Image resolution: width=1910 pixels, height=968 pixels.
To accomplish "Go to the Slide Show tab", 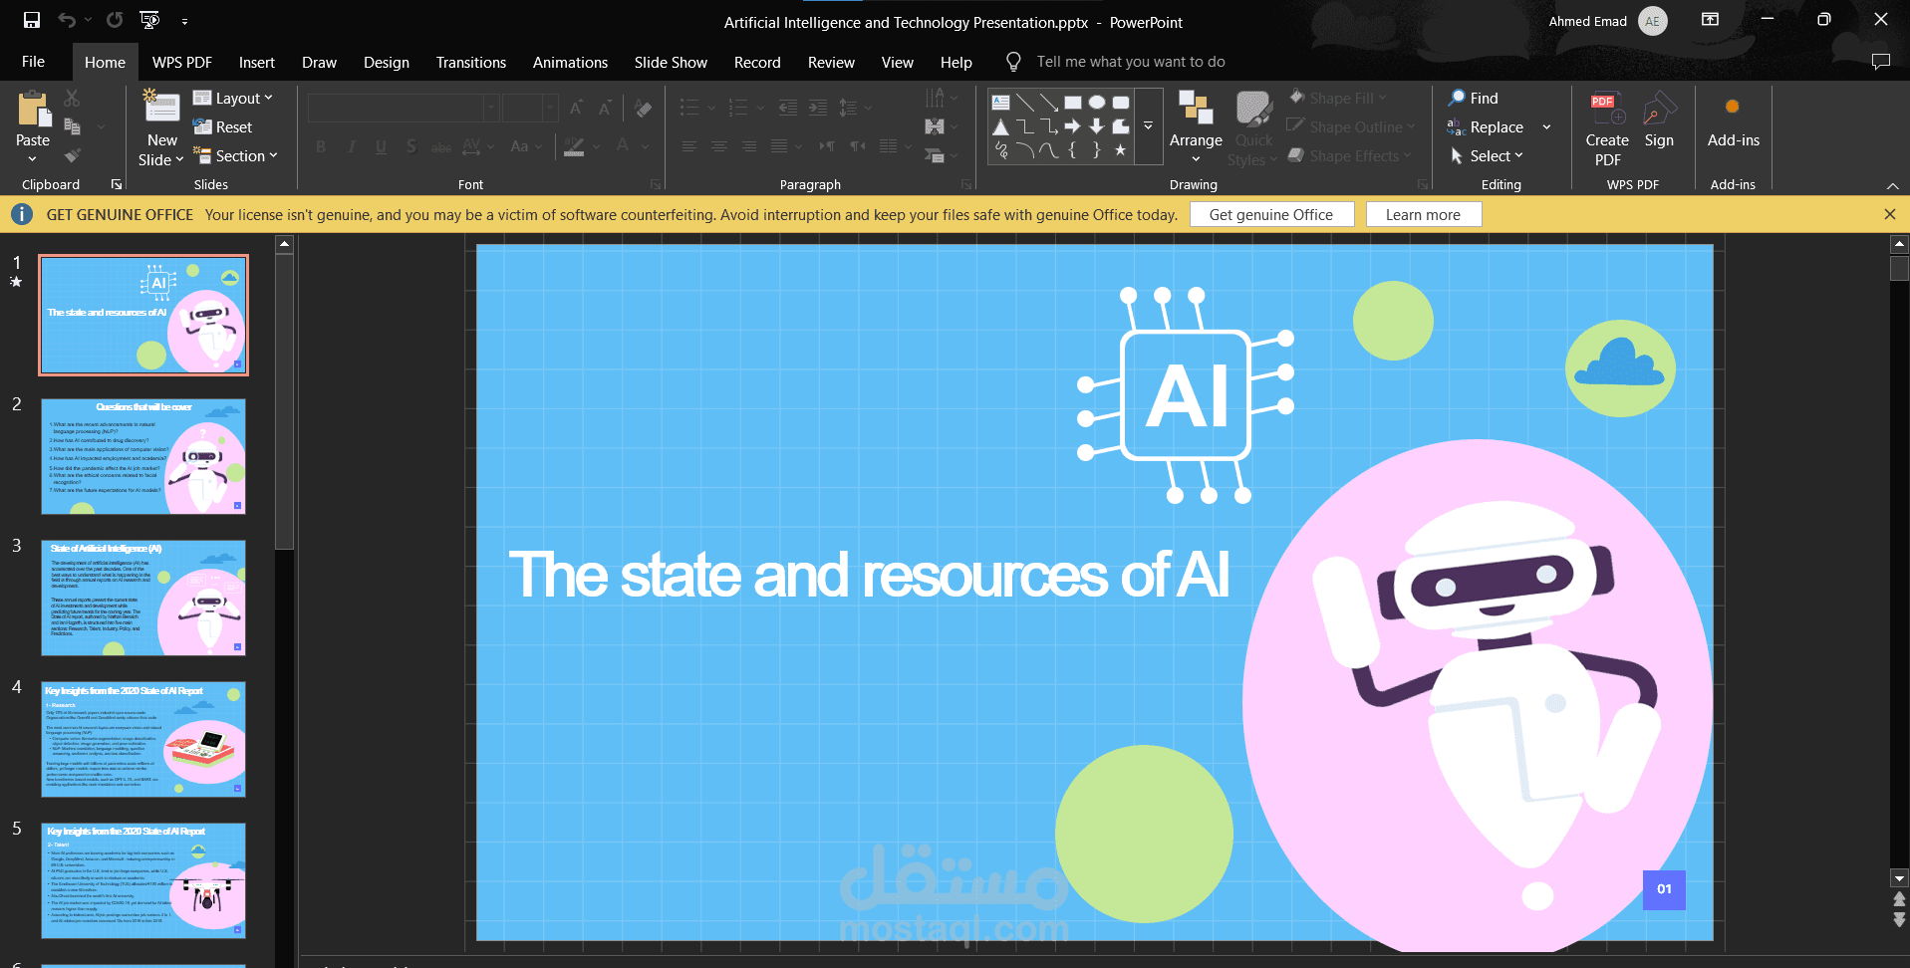I will [671, 62].
